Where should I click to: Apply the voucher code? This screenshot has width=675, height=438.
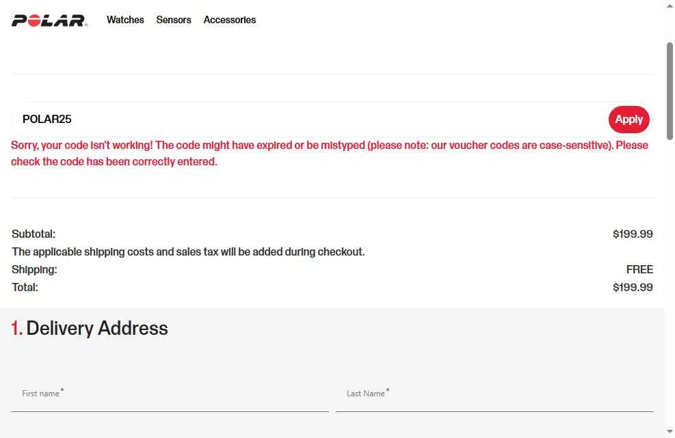[x=628, y=119]
